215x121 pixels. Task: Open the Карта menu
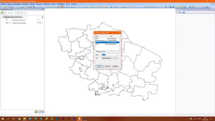pyautogui.click(x=53, y=4)
